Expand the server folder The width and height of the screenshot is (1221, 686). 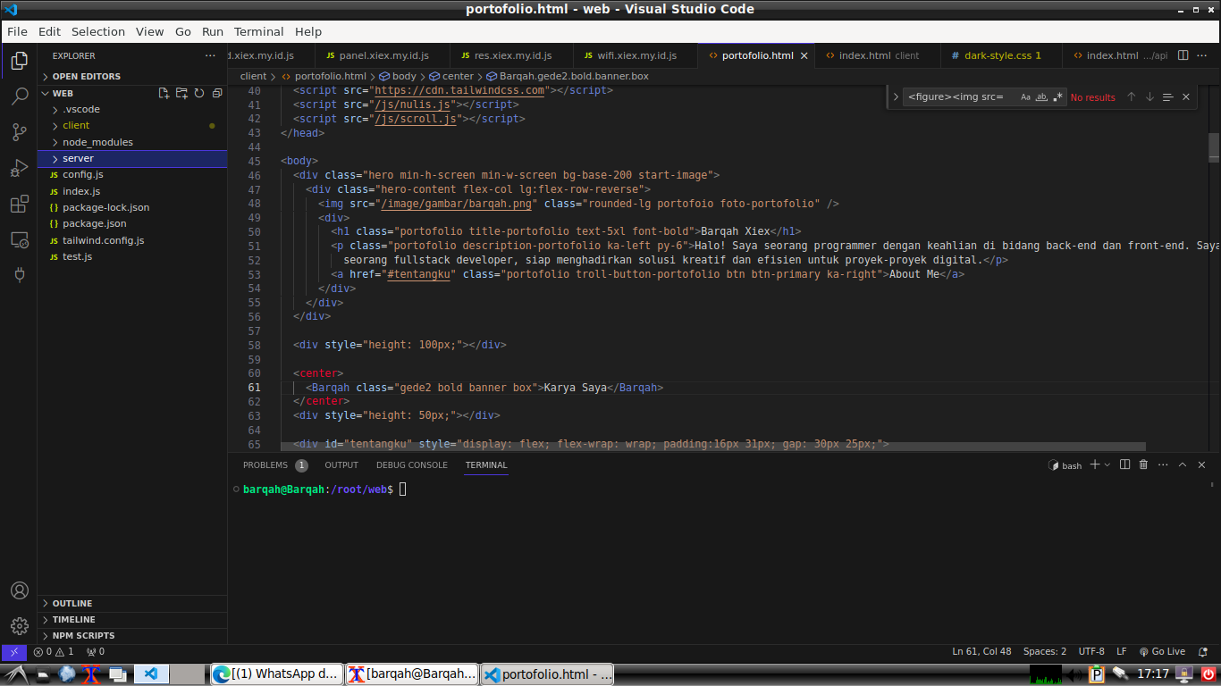click(78, 158)
